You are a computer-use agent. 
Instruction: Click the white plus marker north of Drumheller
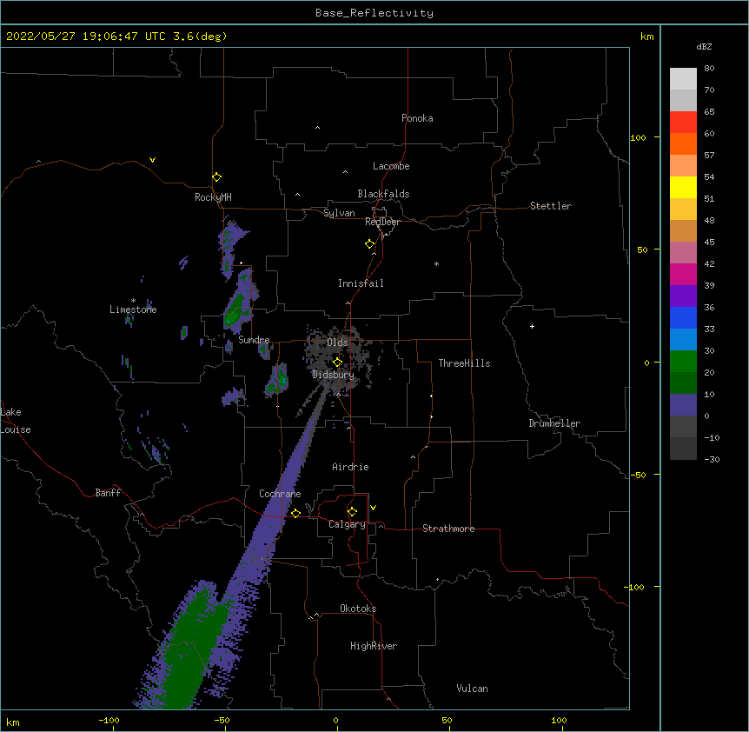click(x=532, y=326)
